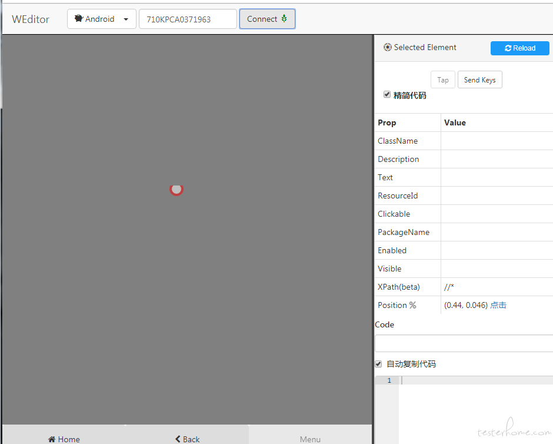Click the Clickable property label
The height and width of the screenshot is (444, 553).
pos(394,214)
